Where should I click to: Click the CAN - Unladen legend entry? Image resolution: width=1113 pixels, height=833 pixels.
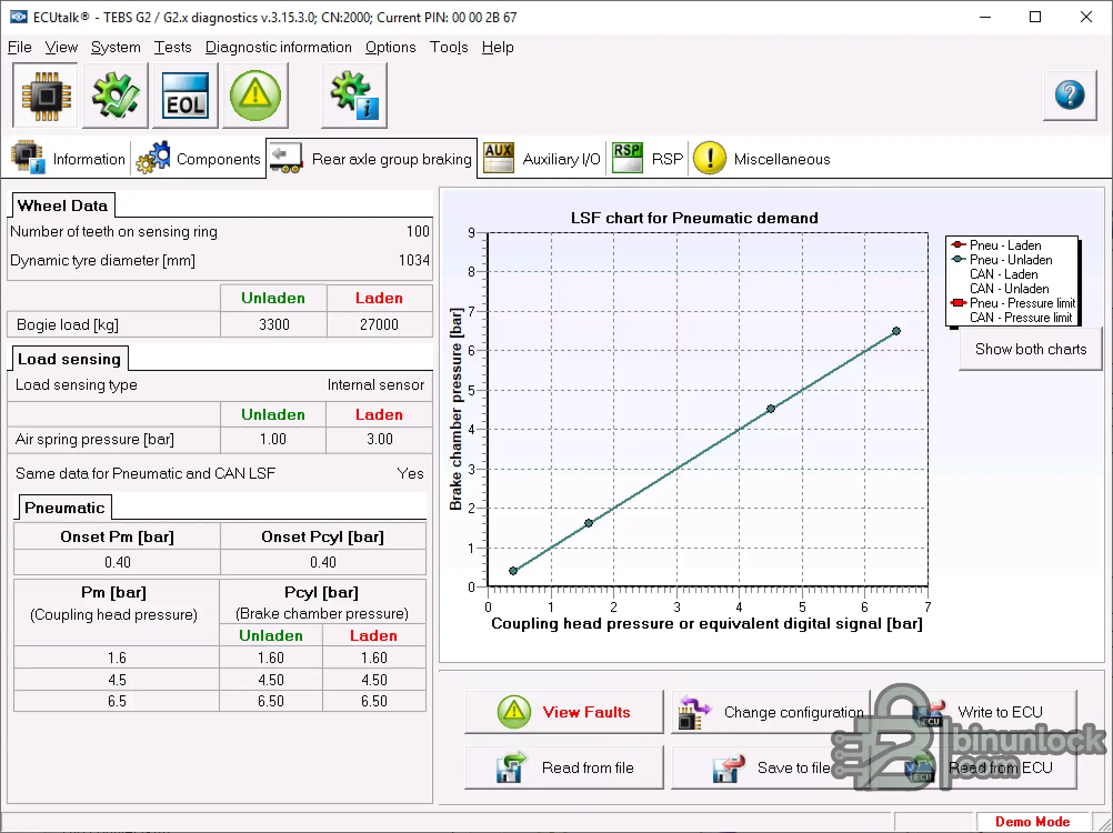click(1009, 289)
